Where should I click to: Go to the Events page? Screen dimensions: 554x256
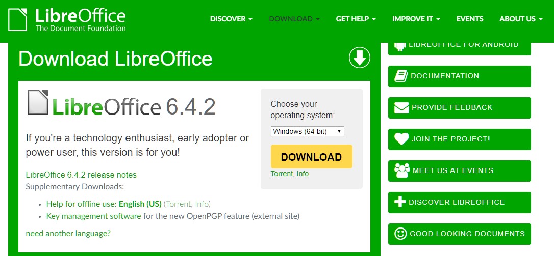coord(469,19)
